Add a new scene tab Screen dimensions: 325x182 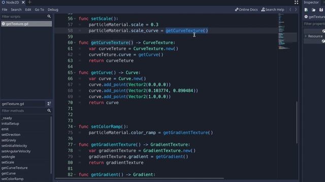coord(29,2)
